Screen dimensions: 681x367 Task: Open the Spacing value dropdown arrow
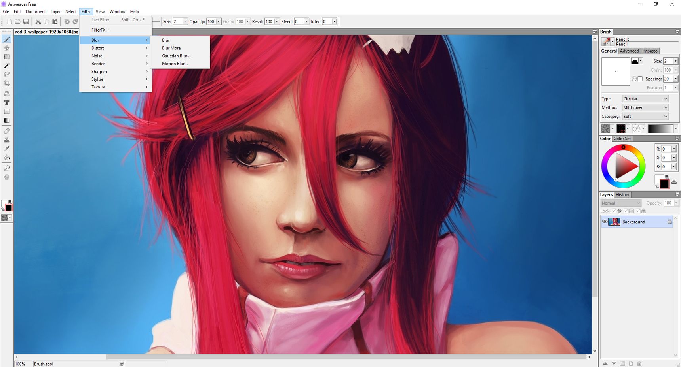click(675, 79)
